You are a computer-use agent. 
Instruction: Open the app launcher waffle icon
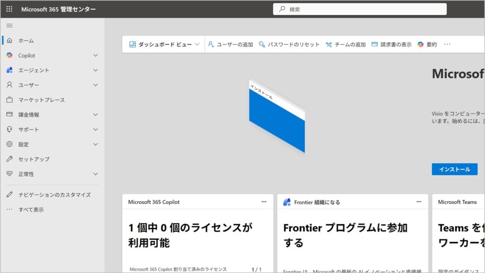[x=9, y=9]
